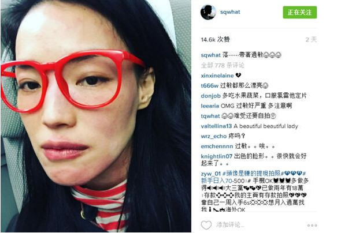The height and width of the screenshot is (233, 341).
Task: Open commenter donjob profile
Action: 211,96
